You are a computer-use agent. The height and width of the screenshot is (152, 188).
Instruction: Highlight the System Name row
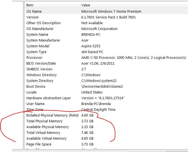[x=37, y=35]
